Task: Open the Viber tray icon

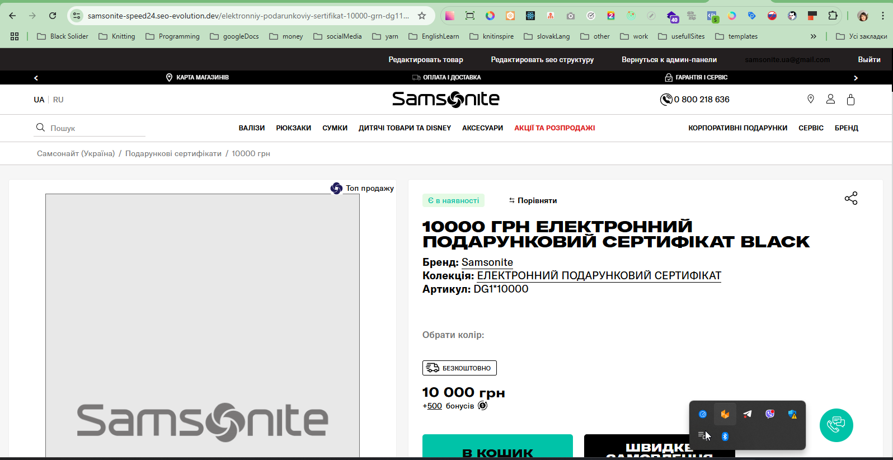Action: pos(770,414)
